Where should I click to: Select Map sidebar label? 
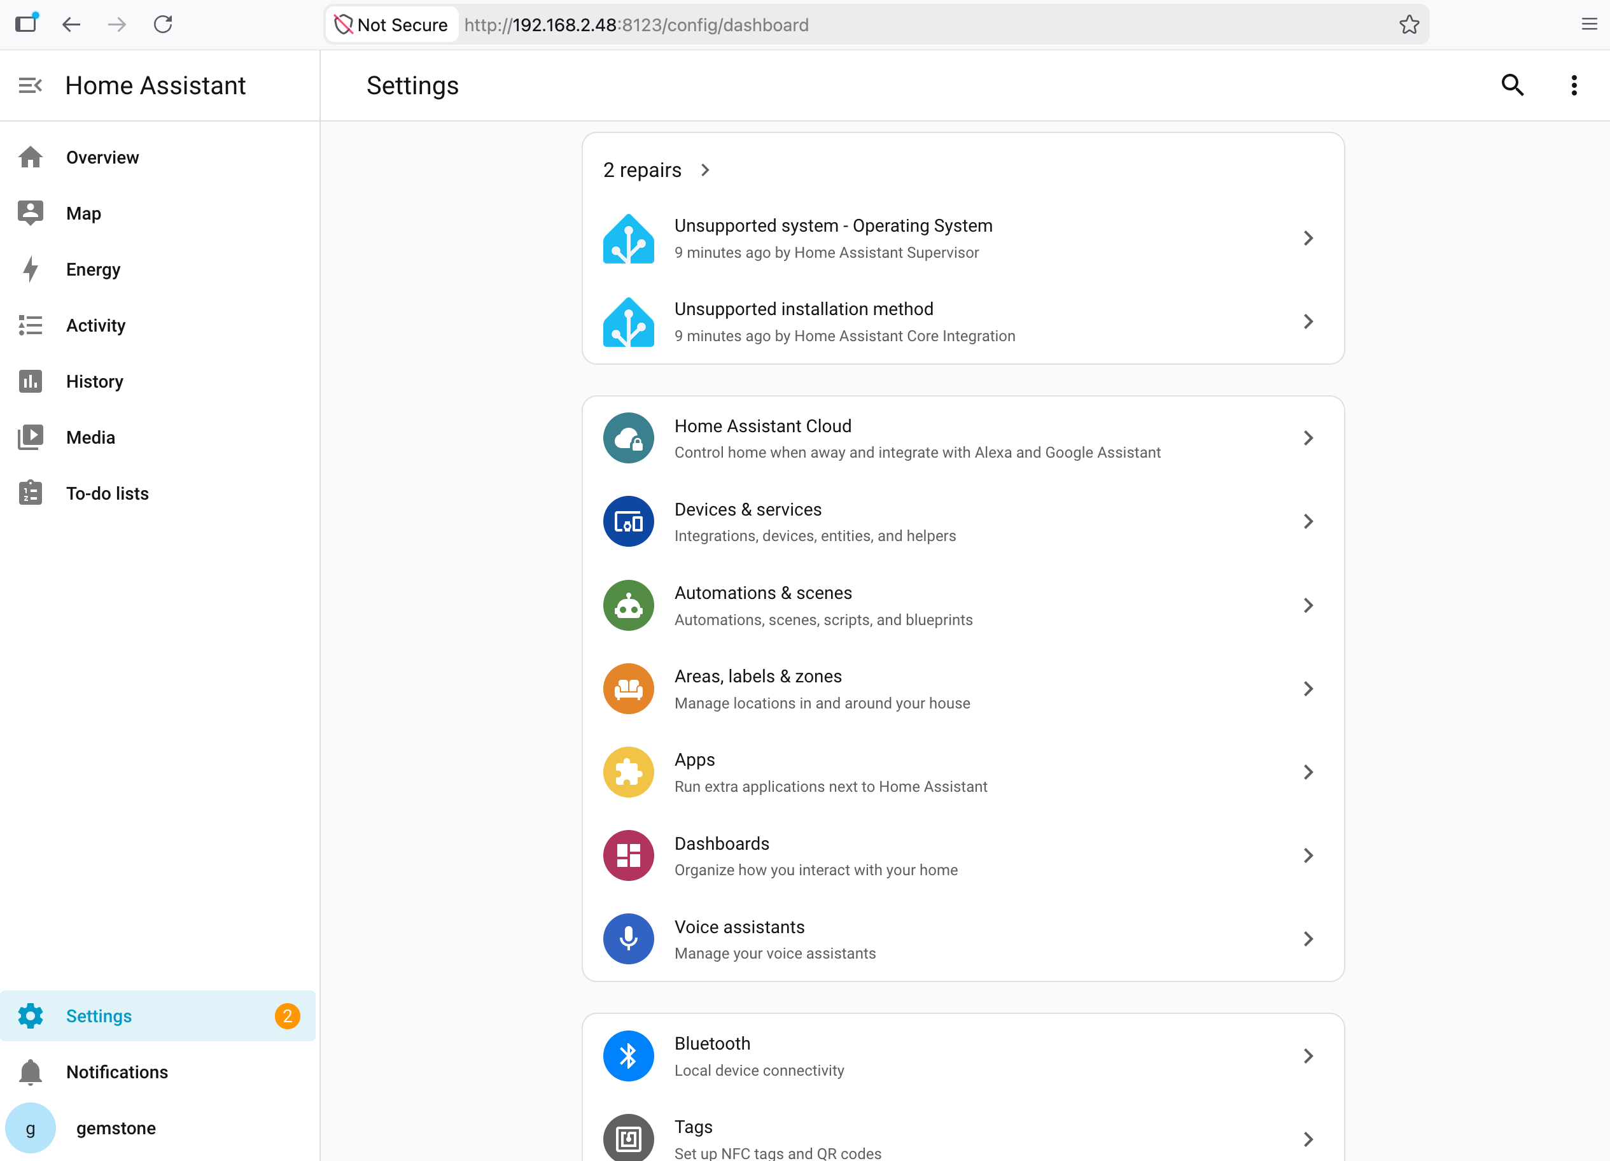point(83,214)
